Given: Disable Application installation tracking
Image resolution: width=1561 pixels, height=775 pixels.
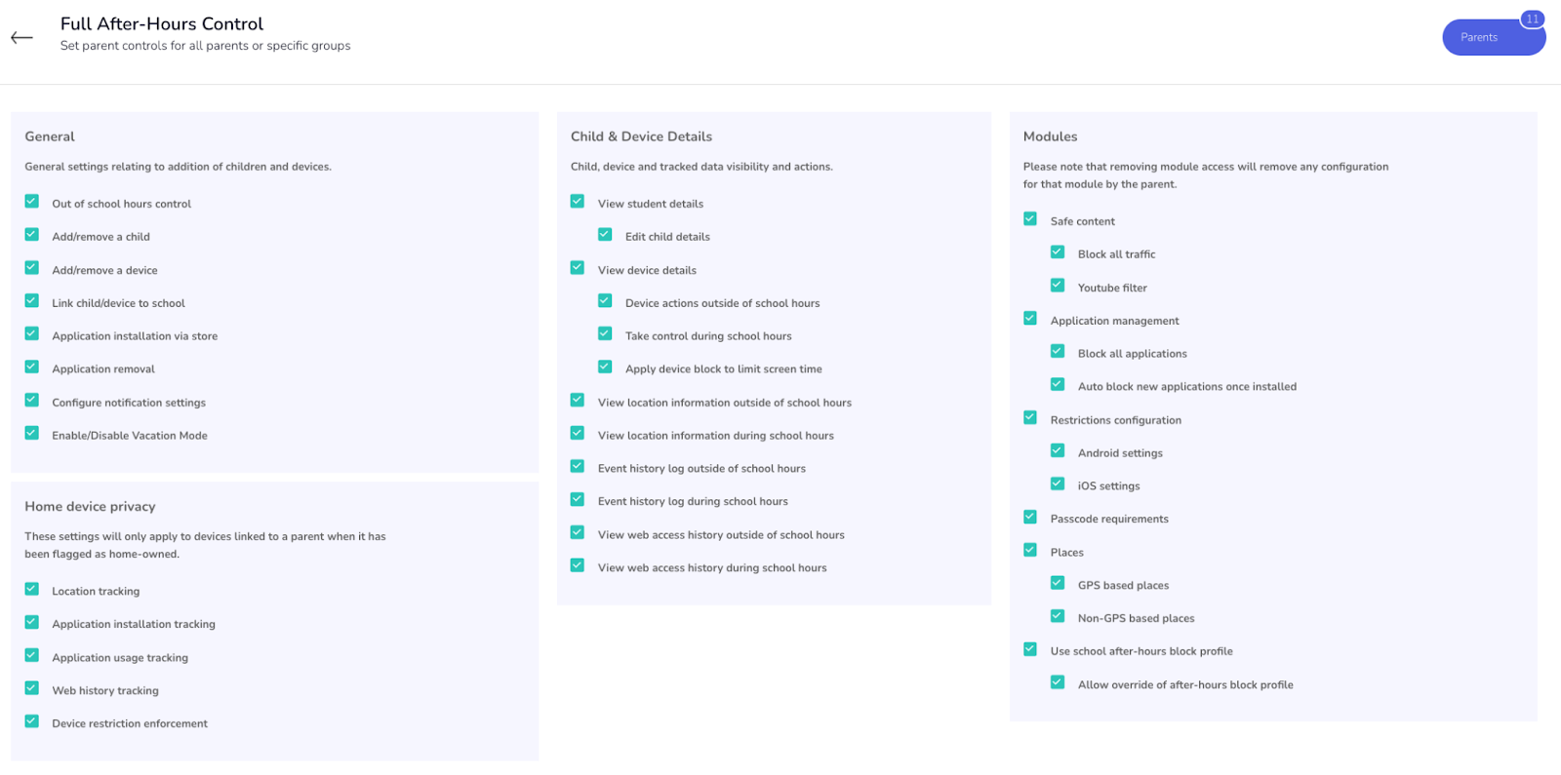Looking at the screenshot, I should tap(32, 623).
